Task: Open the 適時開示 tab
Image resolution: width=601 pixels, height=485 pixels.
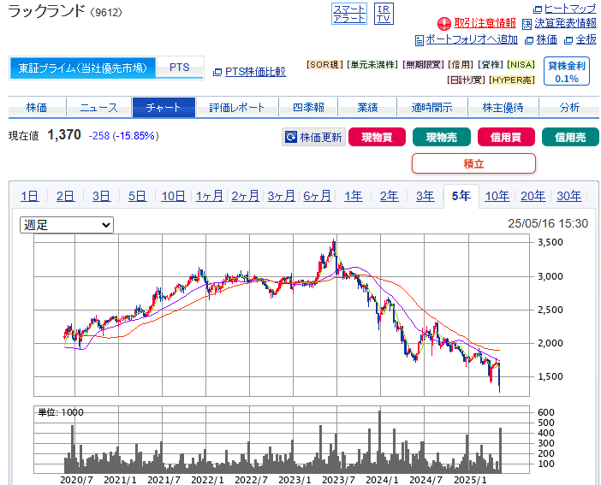Action: 432,108
